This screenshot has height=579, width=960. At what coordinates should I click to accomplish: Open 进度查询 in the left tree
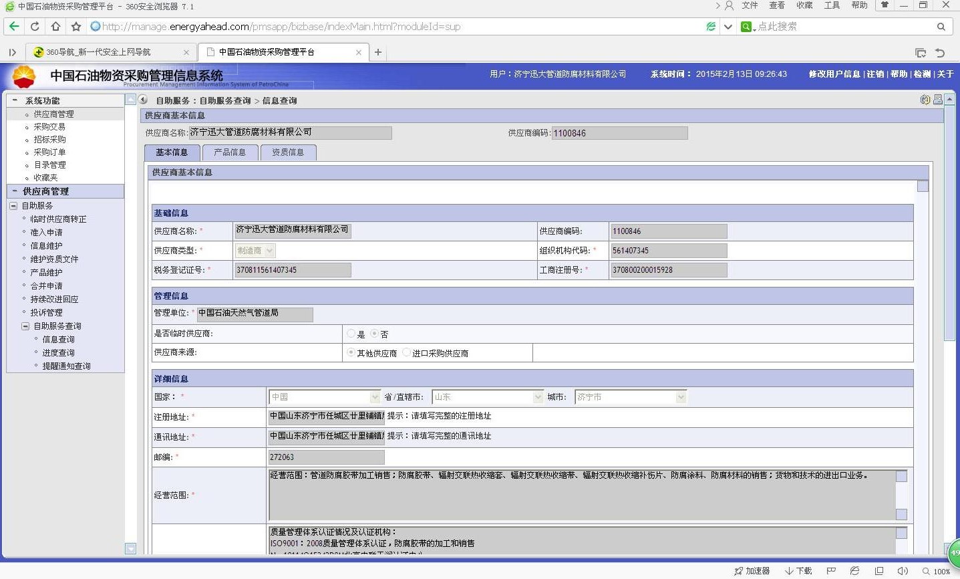(58, 353)
